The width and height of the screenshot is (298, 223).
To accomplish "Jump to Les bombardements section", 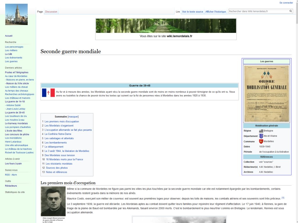I will click(56, 142).
